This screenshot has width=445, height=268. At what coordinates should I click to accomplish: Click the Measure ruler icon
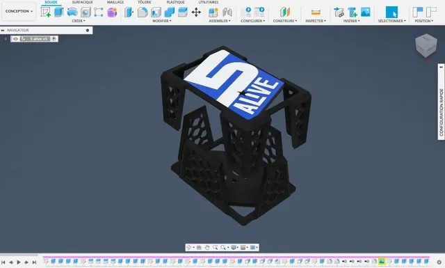pos(316,13)
